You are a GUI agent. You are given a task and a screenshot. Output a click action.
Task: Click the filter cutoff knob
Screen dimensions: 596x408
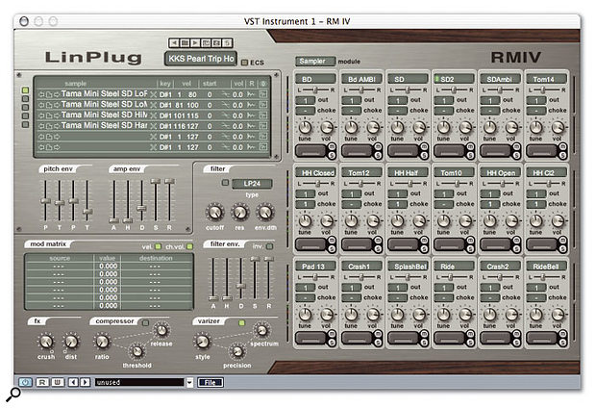coord(214,212)
